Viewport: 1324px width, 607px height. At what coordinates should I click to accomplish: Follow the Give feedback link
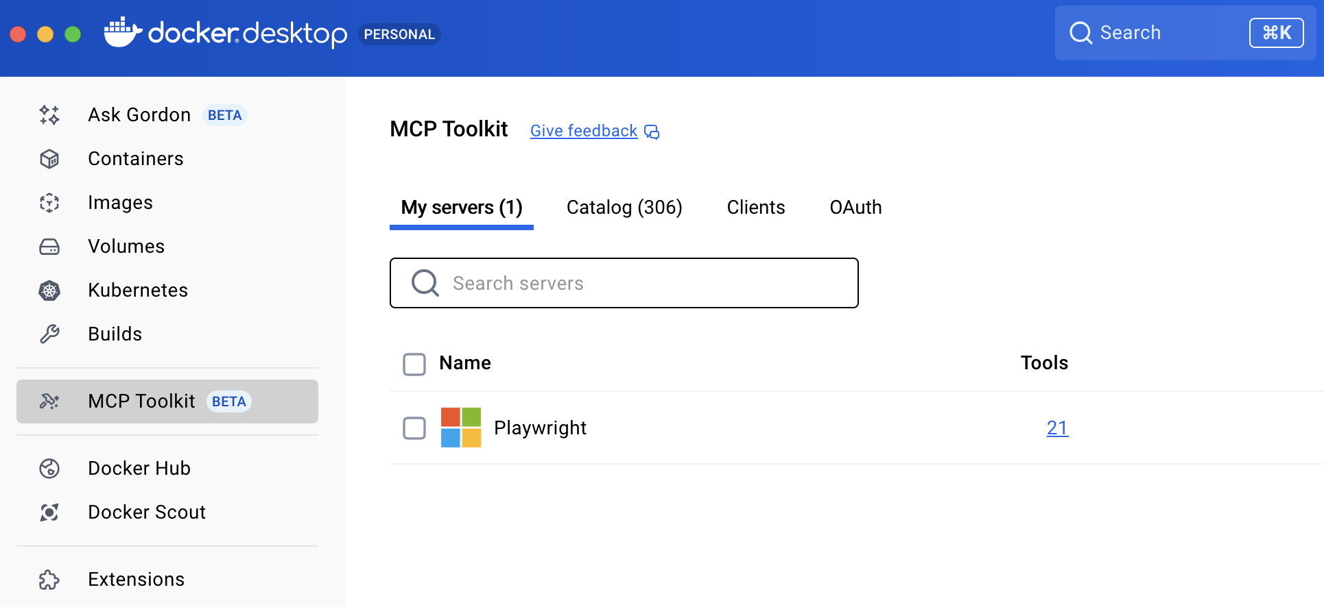584,131
